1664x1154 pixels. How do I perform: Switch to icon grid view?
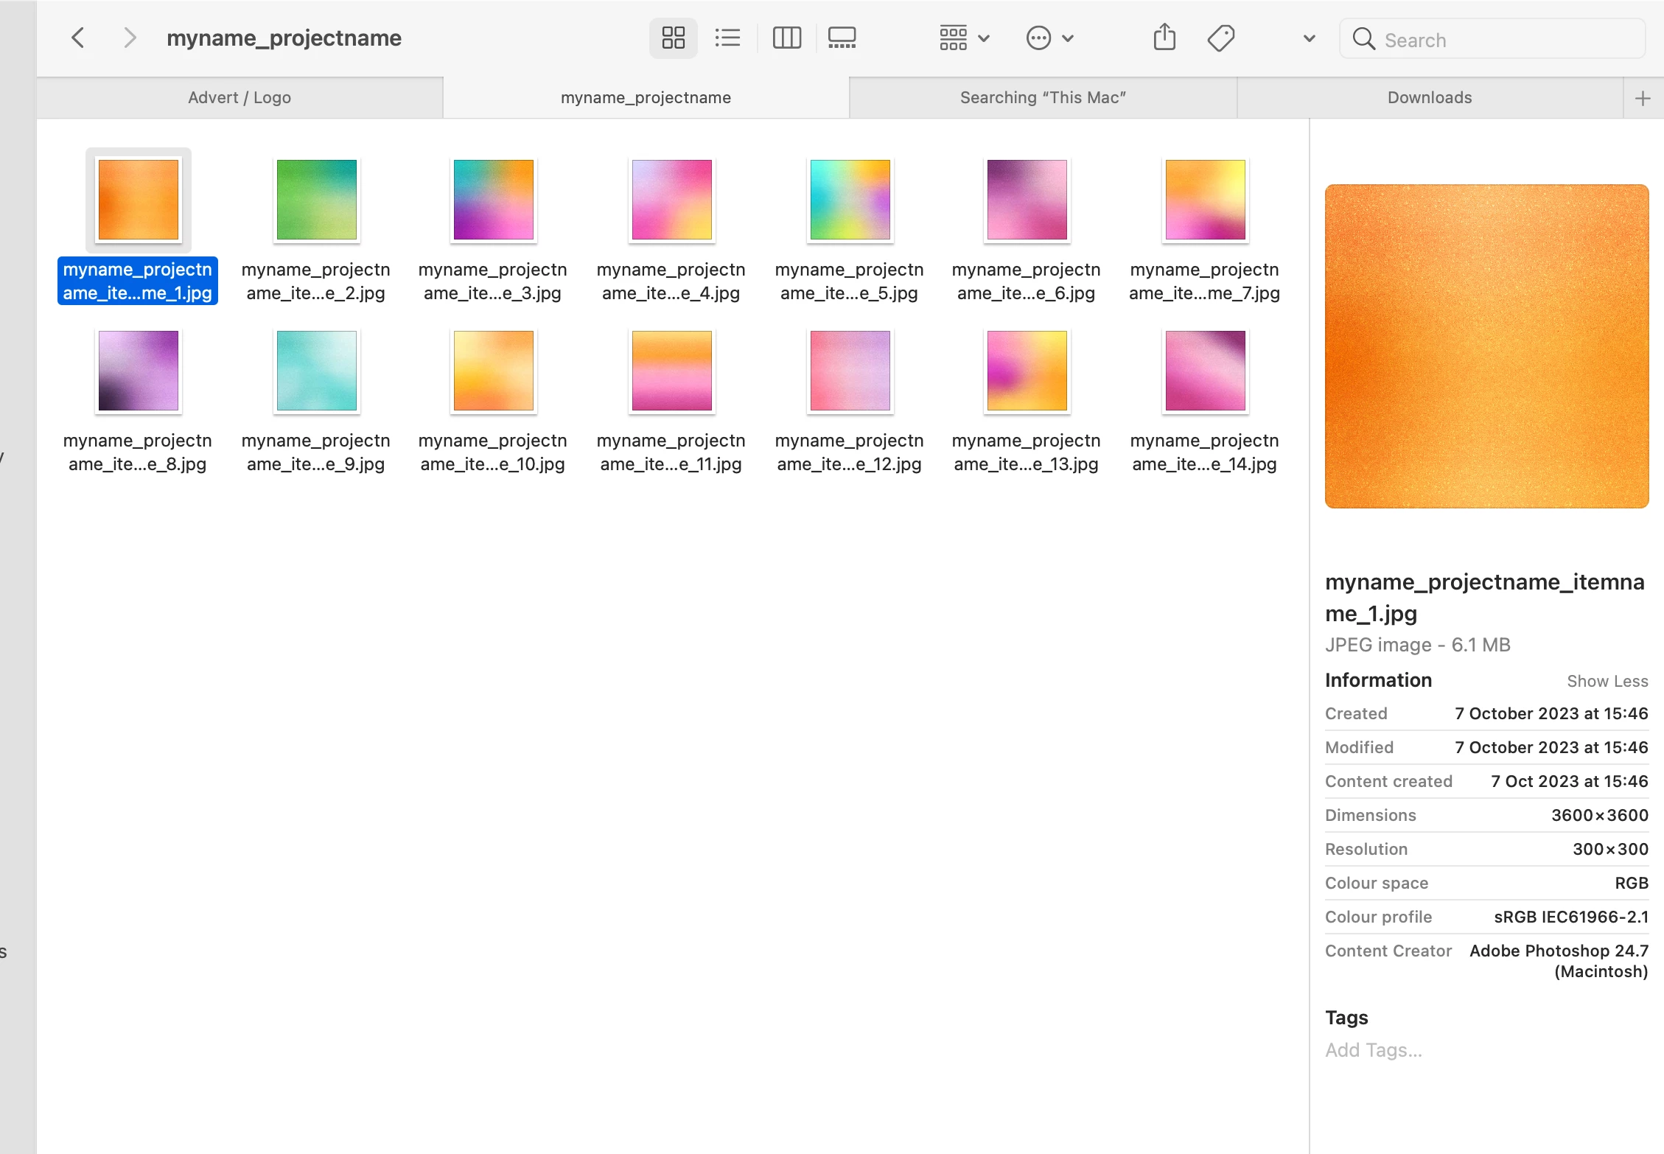coord(673,38)
